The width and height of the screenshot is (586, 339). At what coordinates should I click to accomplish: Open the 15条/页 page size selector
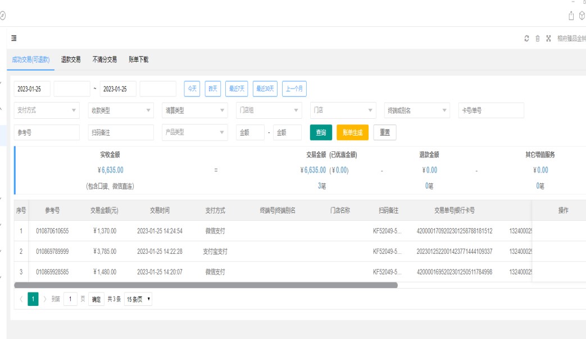tap(138, 299)
